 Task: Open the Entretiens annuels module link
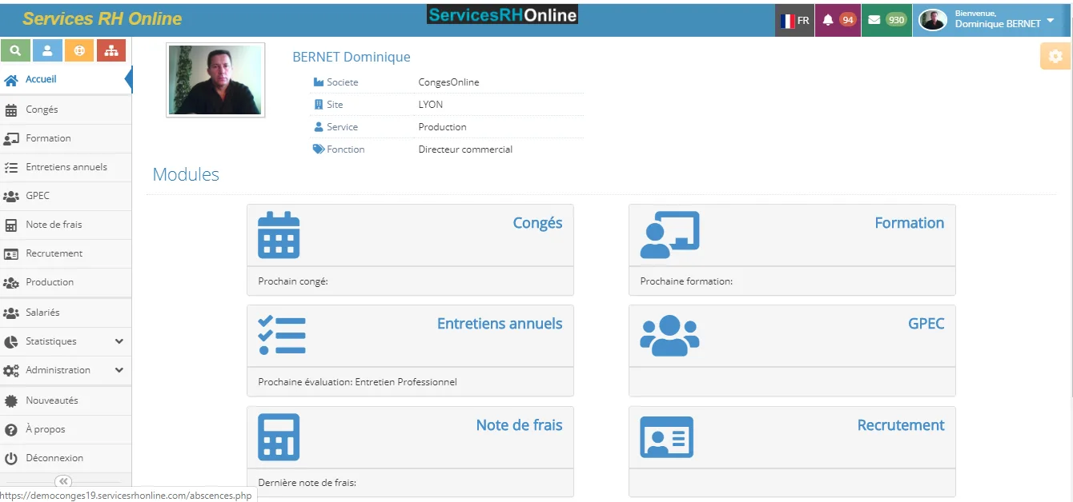click(x=500, y=324)
